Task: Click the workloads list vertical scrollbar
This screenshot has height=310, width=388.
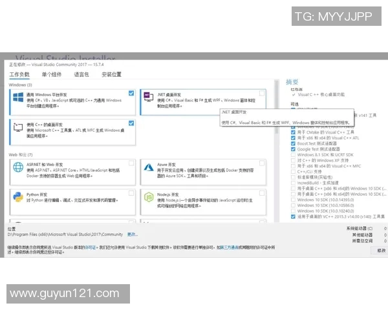Action: pos(276,107)
